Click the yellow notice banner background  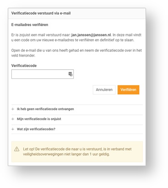click(77, 152)
